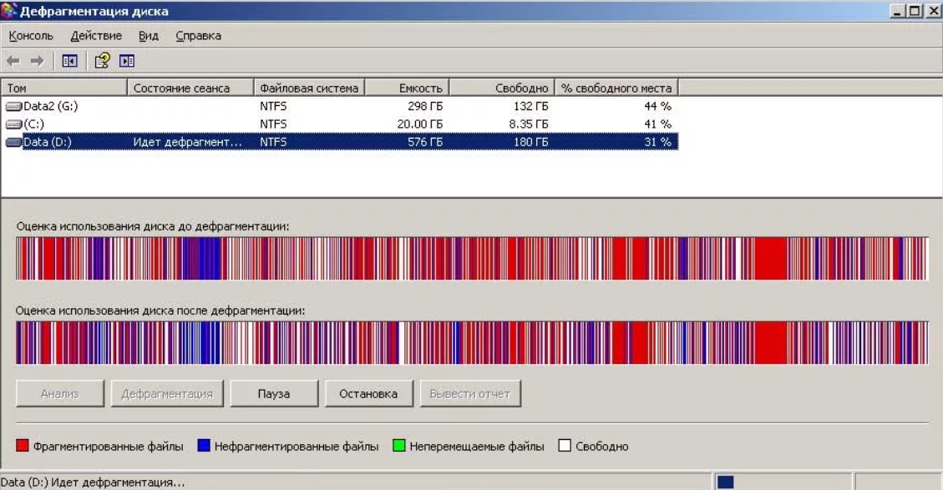Sort by the Файловая система column header
Viewport: 943px width, 490px height.
click(308, 88)
